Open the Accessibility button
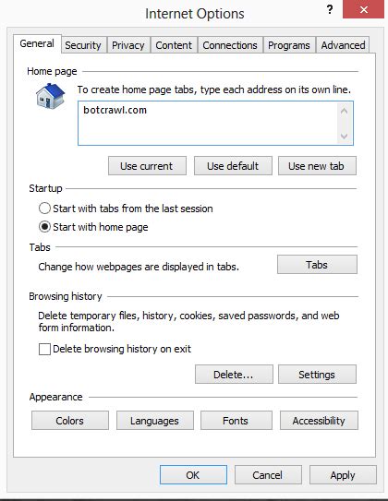The image size is (388, 501). click(x=319, y=421)
